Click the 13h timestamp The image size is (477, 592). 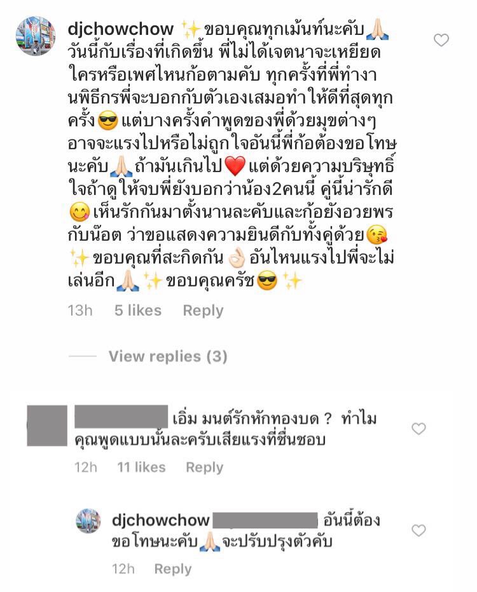pyautogui.click(x=80, y=311)
